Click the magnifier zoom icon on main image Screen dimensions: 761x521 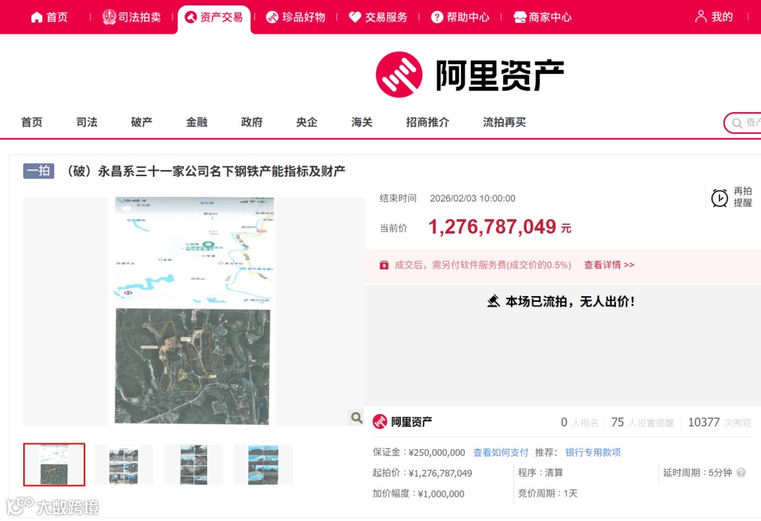click(x=357, y=417)
